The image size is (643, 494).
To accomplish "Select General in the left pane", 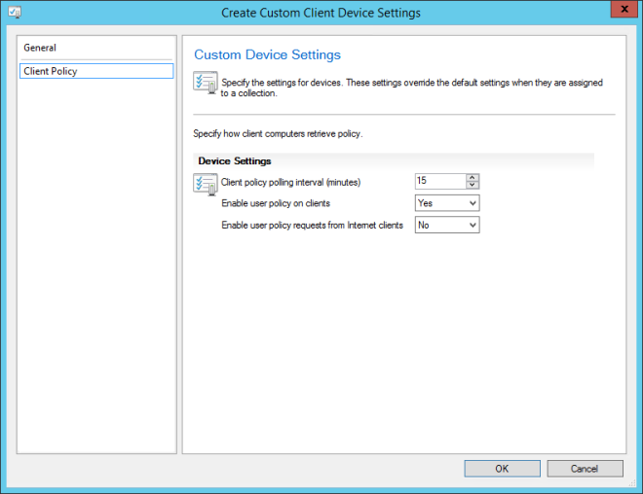I will [x=41, y=48].
